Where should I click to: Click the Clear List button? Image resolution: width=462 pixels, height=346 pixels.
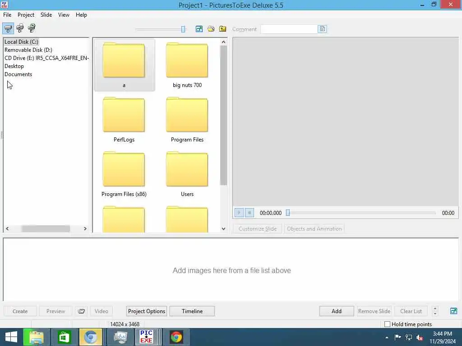click(411, 311)
